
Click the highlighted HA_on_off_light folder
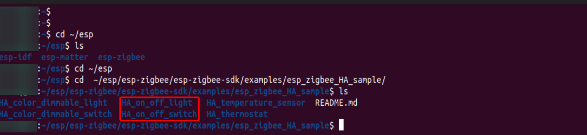157,103
